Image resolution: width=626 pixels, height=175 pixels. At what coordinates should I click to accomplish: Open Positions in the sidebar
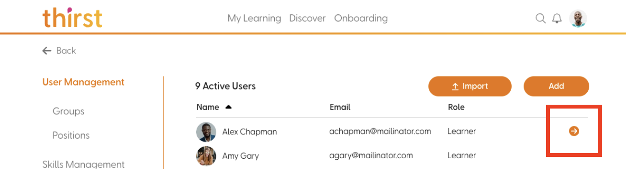point(71,135)
